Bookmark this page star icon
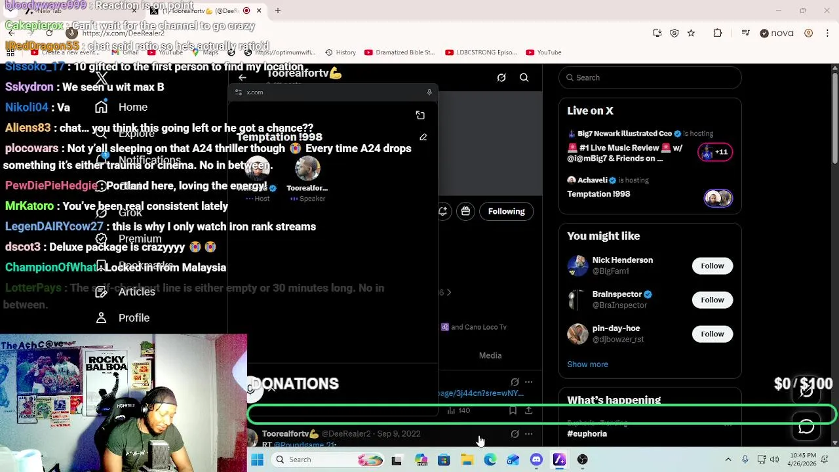This screenshot has width=839, height=472. tap(691, 33)
